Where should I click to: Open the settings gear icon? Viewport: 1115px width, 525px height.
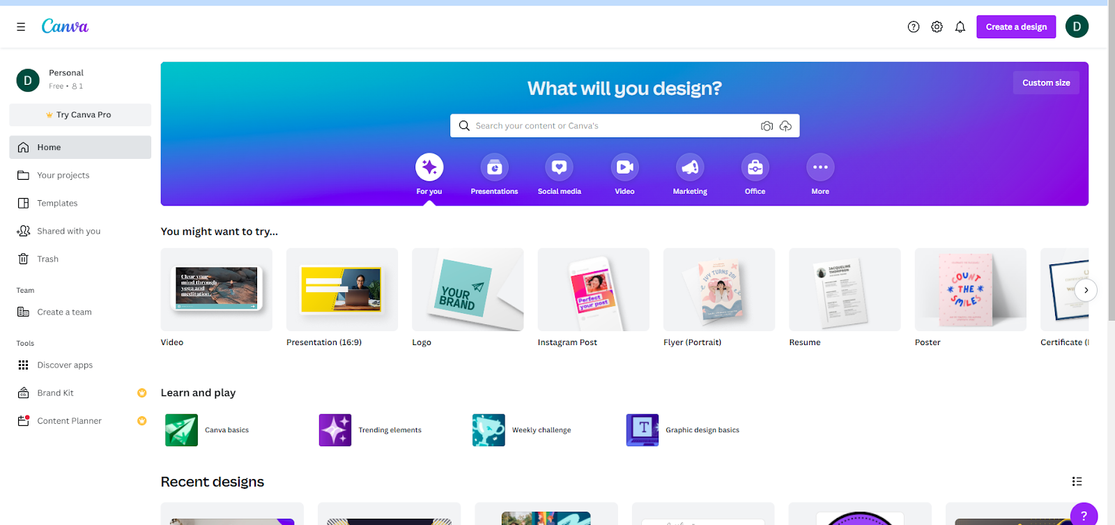[x=937, y=27]
